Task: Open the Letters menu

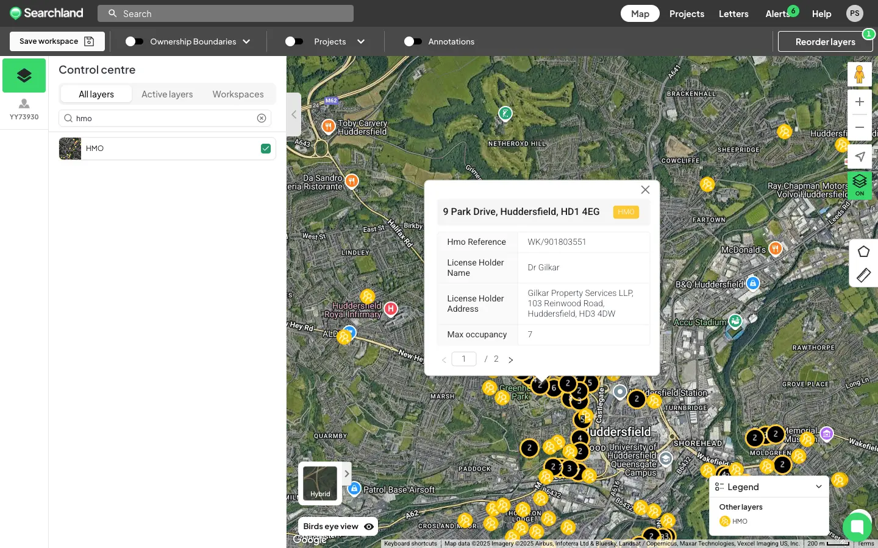Action: click(x=733, y=13)
